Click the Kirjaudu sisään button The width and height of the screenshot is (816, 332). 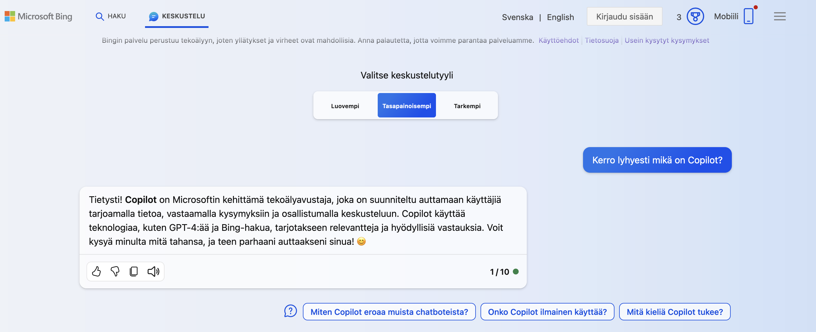[x=624, y=17]
